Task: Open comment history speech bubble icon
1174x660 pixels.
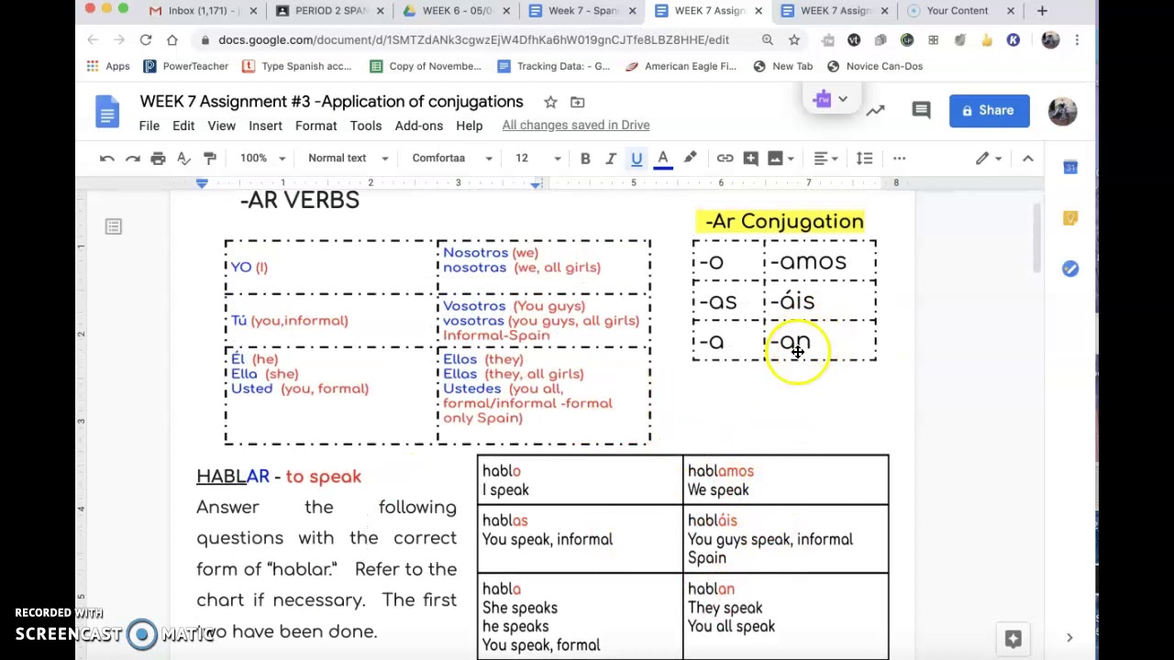Action: coord(922,111)
